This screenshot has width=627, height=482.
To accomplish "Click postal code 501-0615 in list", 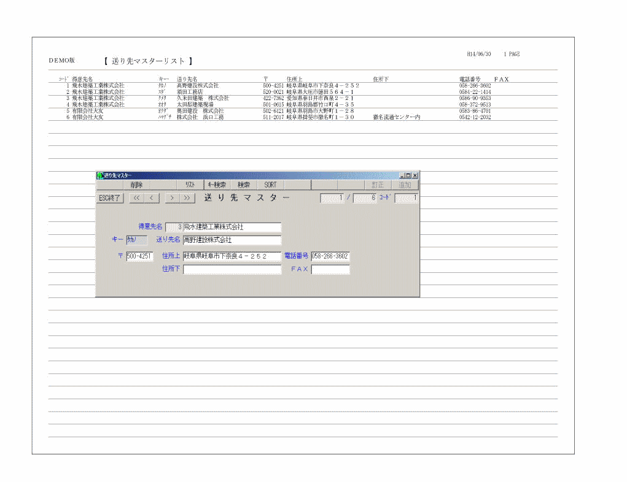I will click(273, 105).
